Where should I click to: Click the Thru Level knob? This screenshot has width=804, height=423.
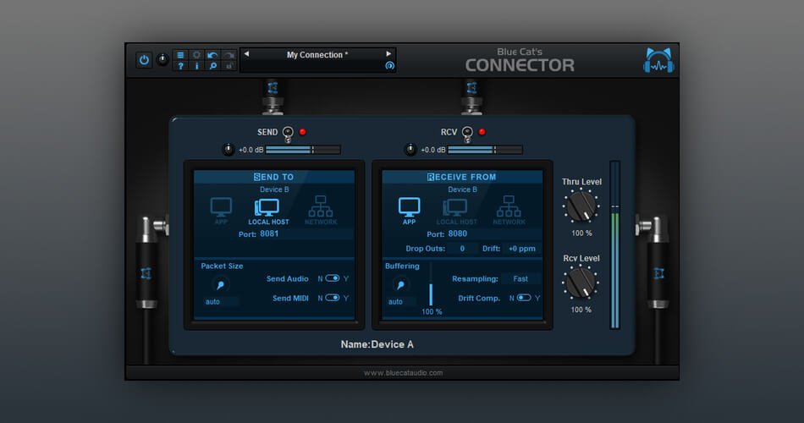coord(581,206)
